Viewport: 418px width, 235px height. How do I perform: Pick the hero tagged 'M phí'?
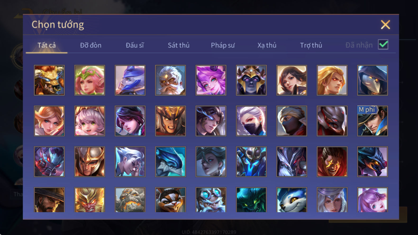pos(372,121)
